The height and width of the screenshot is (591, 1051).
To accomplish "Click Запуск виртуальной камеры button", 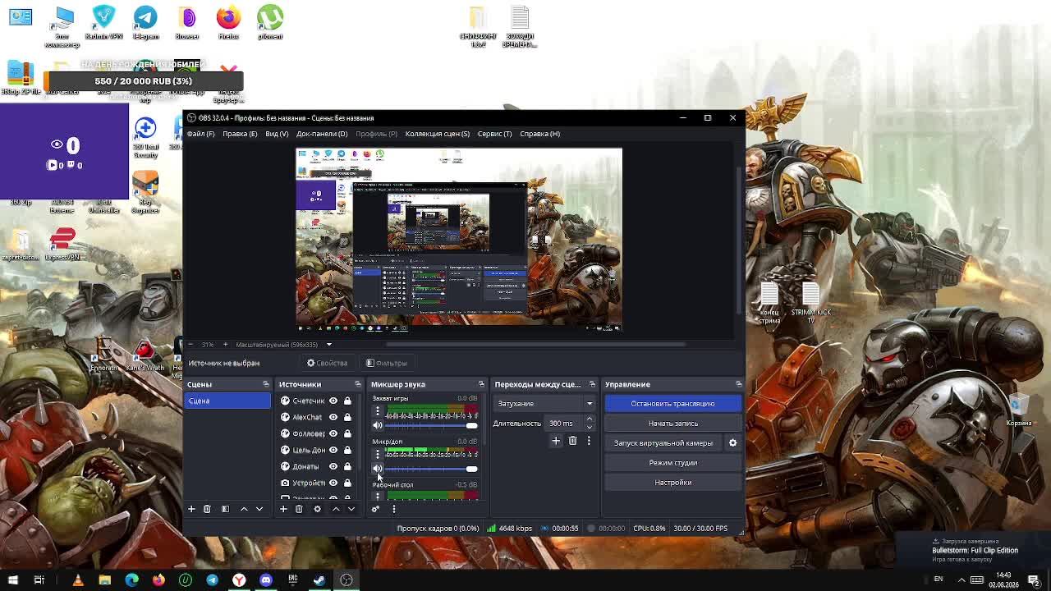I will 663,443.
